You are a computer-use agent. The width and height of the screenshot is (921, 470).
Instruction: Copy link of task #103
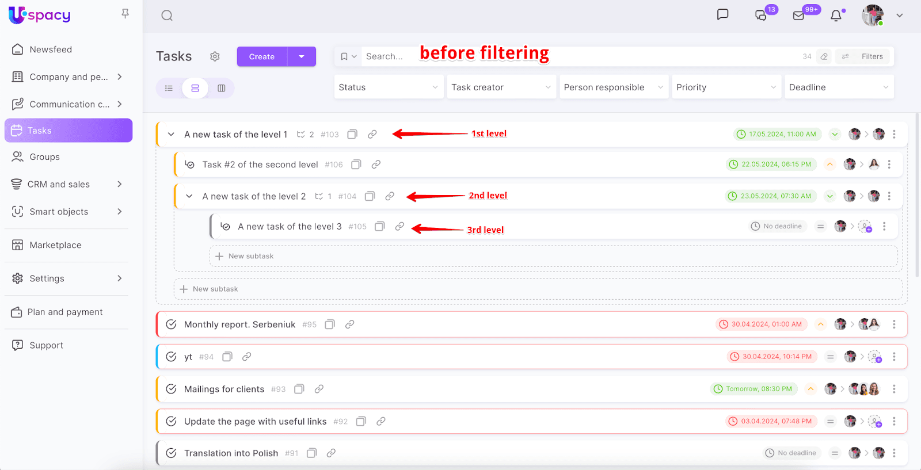[x=372, y=134]
